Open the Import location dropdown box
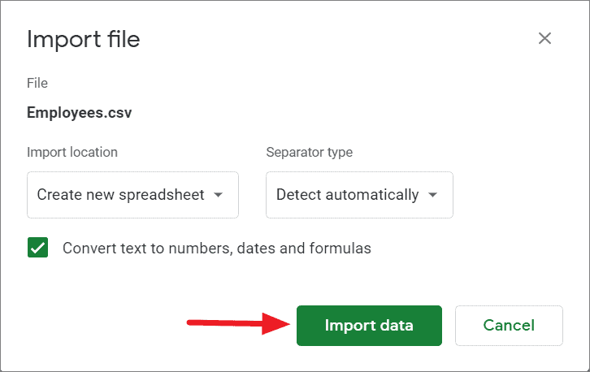The image size is (590, 372). [x=132, y=195]
